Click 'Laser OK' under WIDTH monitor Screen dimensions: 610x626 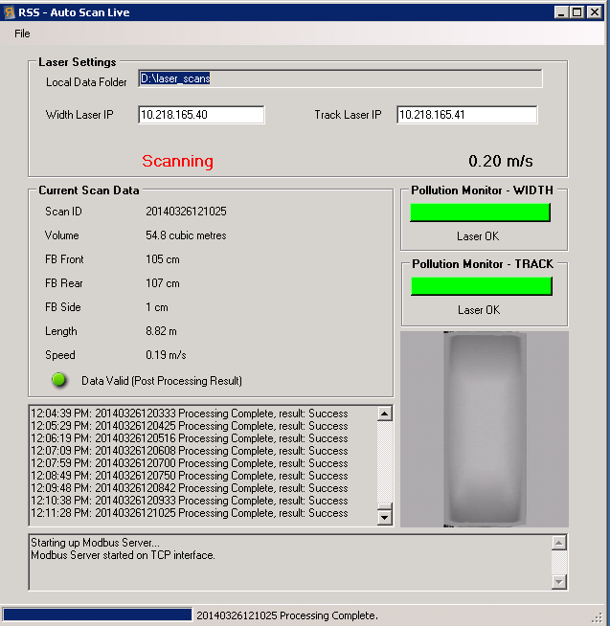(x=478, y=236)
